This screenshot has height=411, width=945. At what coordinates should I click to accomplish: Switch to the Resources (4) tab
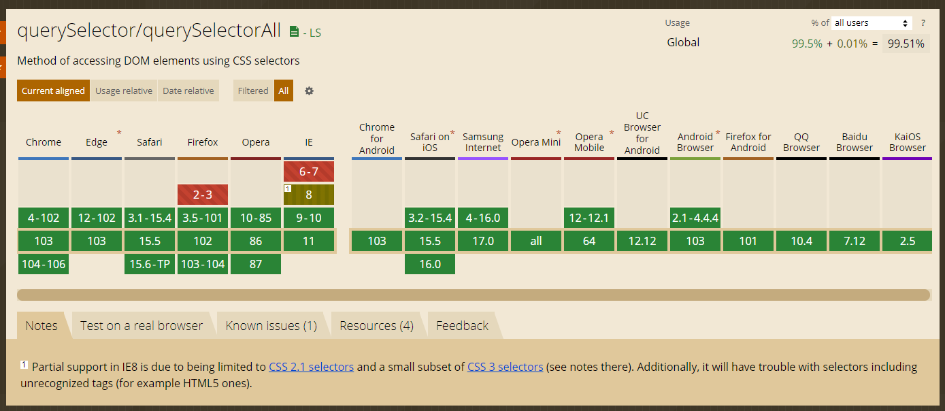click(x=376, y=325)
